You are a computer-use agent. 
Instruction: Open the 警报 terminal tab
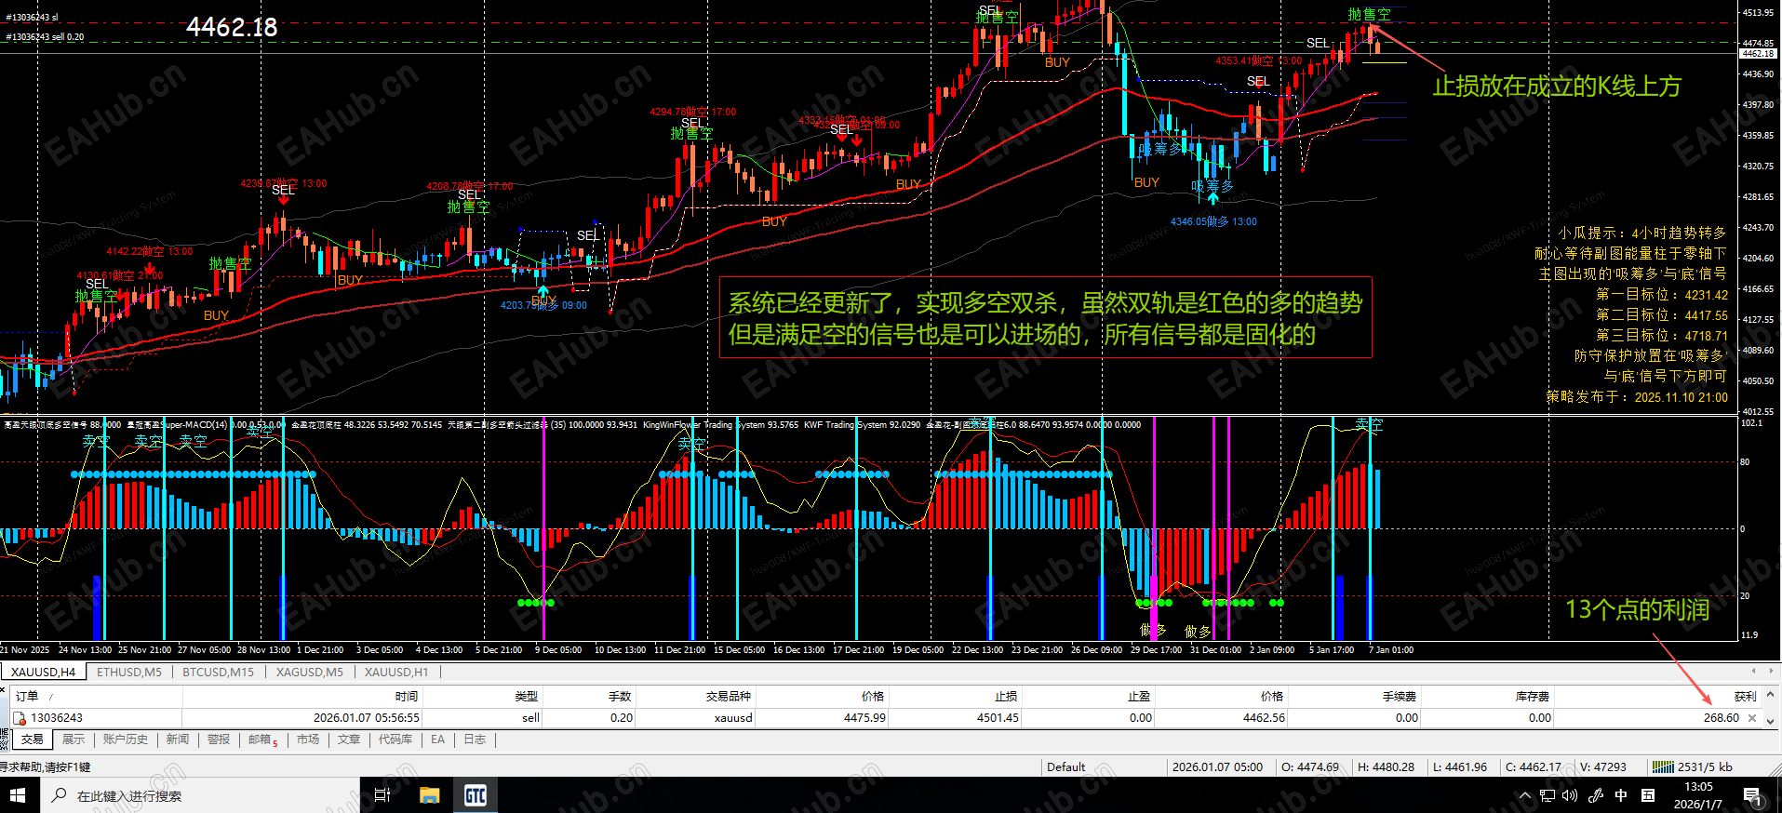coord(219,740)
